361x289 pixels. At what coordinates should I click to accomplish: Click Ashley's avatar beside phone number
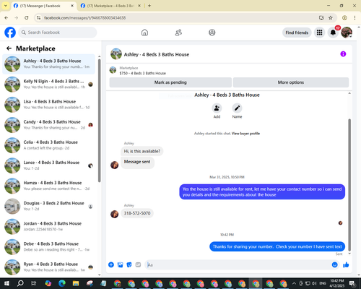(x=114, y=214)
